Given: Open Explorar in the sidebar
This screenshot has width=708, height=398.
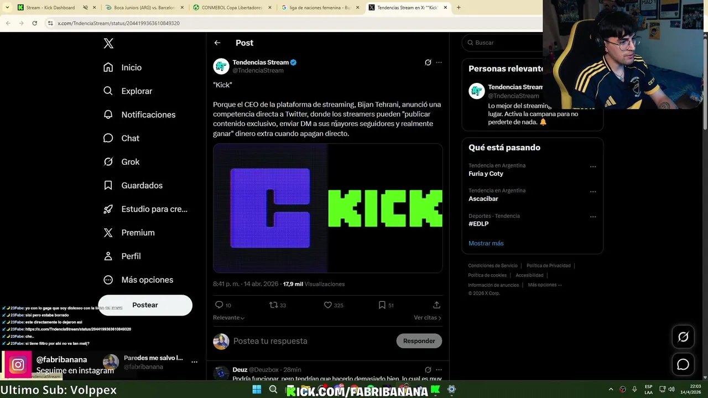Looking at the screenshot, I should pyautogui.click(x=128, y=91).
